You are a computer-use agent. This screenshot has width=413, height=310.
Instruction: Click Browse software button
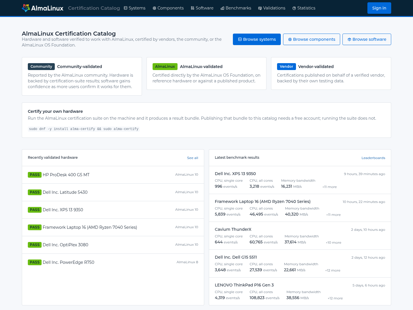[x=367, y=39]
